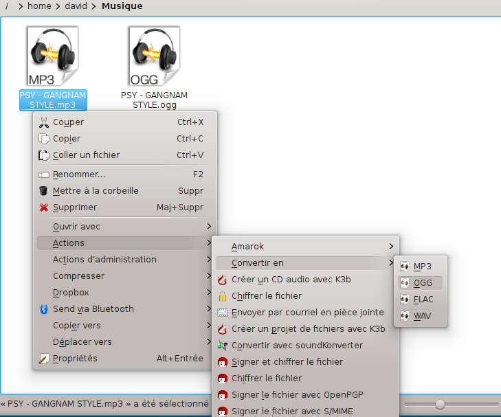501x417 pixels.
Task: Click the K3b icon beside Créer un projet de fichiers
Action: (223, 329)
